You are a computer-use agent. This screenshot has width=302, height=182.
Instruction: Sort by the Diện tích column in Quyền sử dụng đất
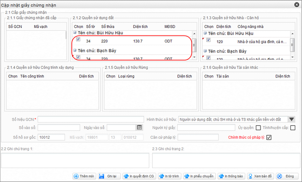(x=141, y=27)
